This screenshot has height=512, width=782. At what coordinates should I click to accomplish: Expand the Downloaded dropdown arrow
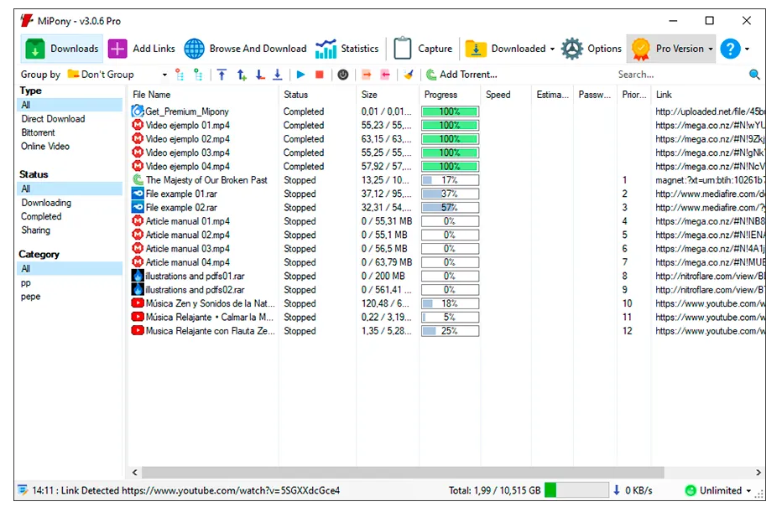[x=552, y=49]
